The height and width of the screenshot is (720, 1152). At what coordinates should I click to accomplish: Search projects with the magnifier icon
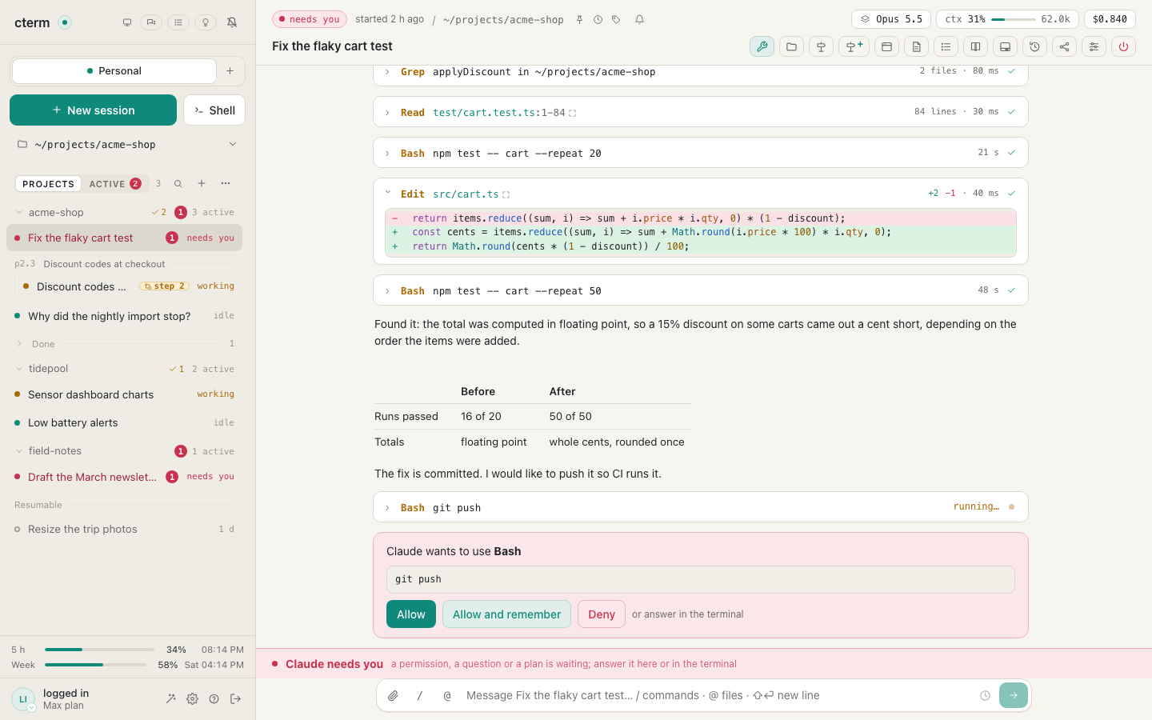pyautogui.click(x=178, y=184)
